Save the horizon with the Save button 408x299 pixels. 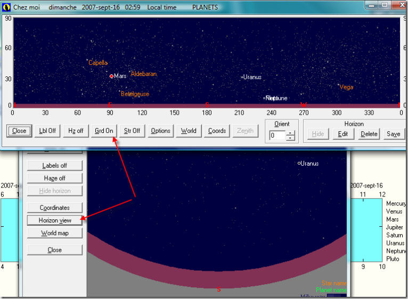click(x=393, y=134)
